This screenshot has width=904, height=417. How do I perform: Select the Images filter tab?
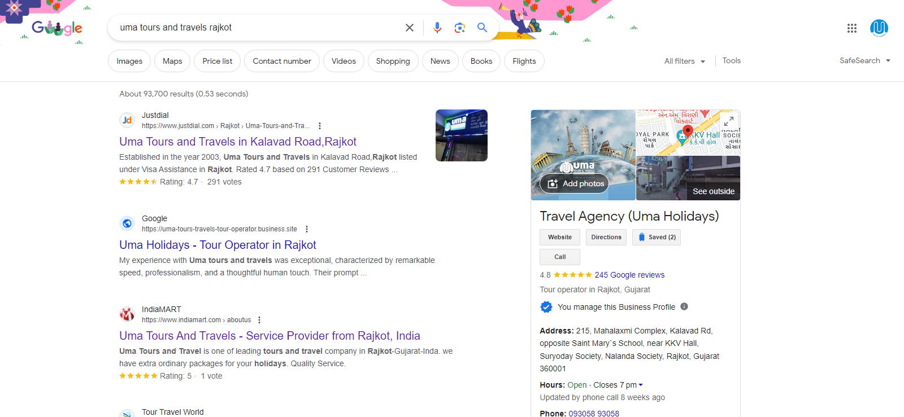[x=129, y=61]
